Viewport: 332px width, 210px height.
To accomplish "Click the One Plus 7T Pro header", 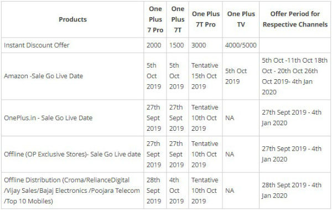I will (206, 19).
